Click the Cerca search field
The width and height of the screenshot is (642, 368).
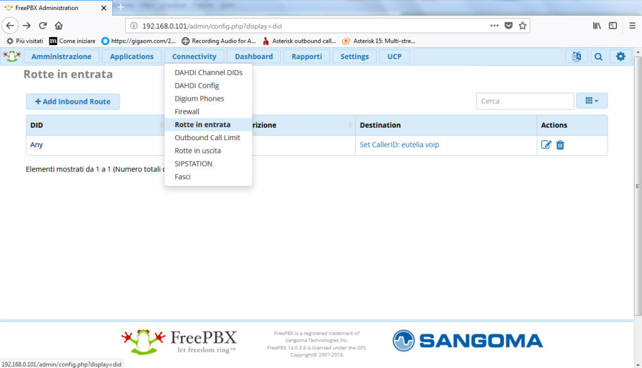point(525,101)
